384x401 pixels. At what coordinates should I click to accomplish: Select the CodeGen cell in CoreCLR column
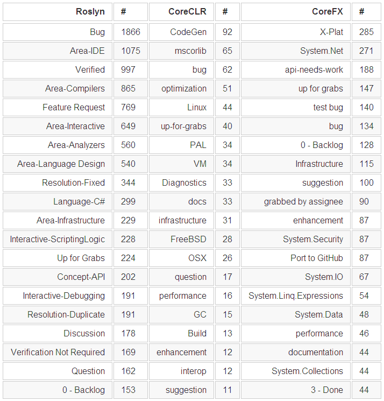tap(188, 32)
